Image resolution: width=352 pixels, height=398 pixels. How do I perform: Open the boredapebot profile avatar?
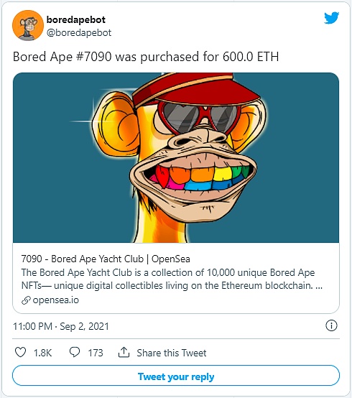[x=28, y=25]
